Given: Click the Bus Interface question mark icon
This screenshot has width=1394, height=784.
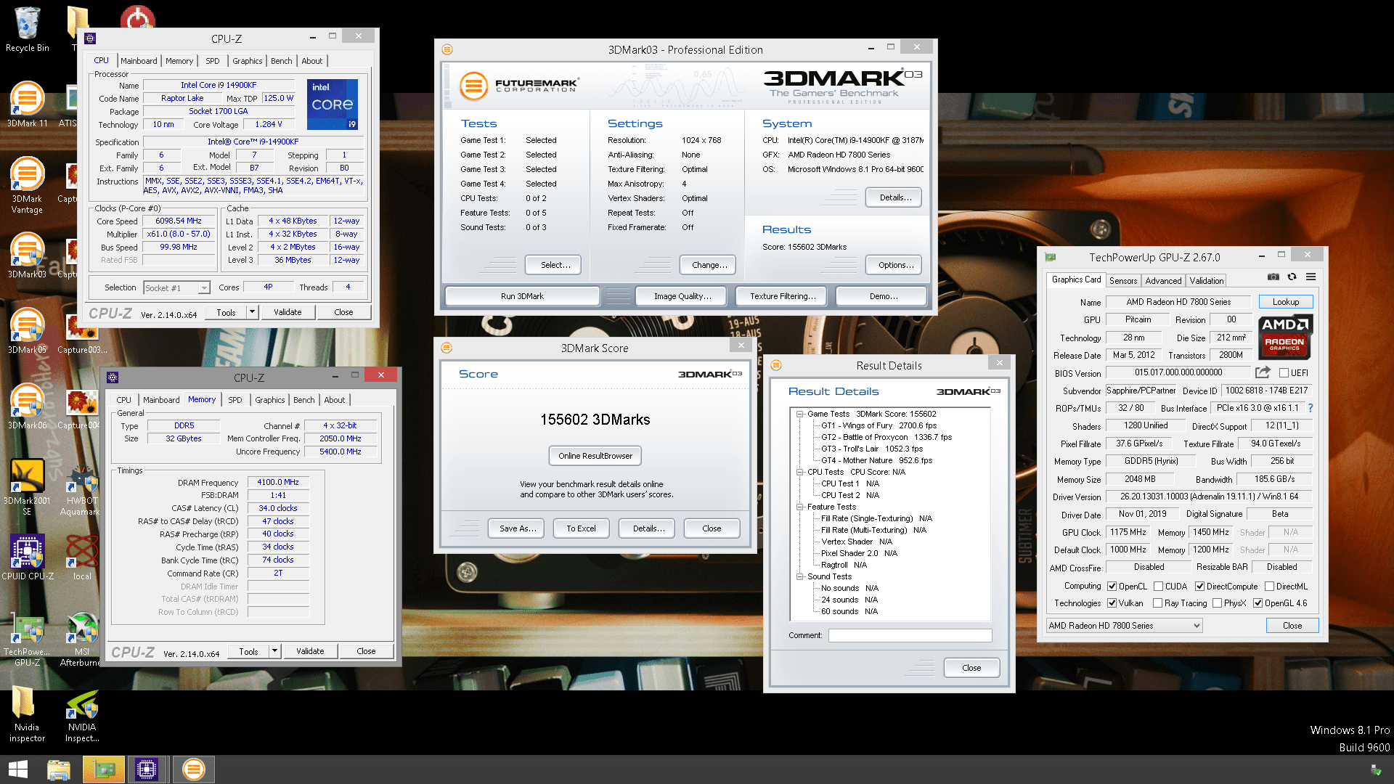Looking at the screenshot, I should pos(1311,408).
